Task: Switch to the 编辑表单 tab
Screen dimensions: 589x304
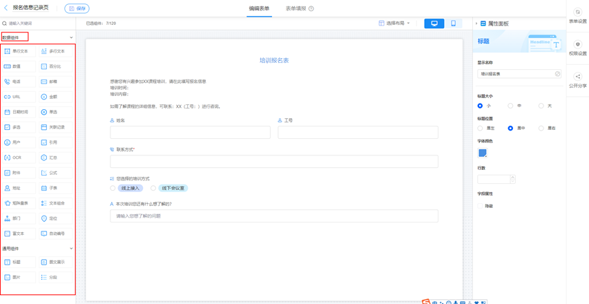Action: (x=259, y=8)
